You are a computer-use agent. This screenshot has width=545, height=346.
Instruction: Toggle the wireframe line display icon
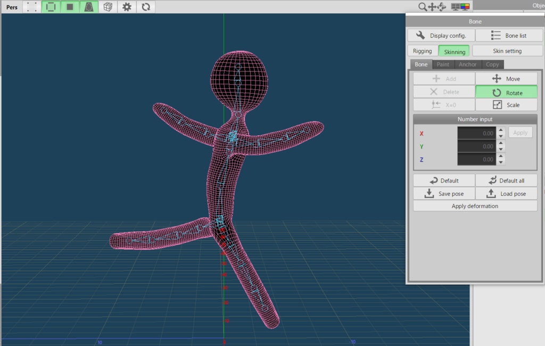(x=51, y=7)
